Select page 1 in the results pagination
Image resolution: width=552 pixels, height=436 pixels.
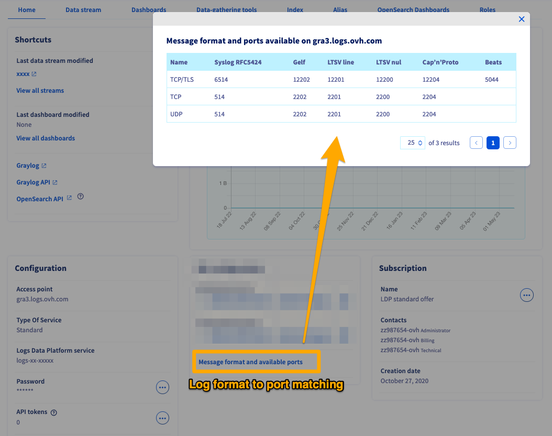click(x=493, y=143)
